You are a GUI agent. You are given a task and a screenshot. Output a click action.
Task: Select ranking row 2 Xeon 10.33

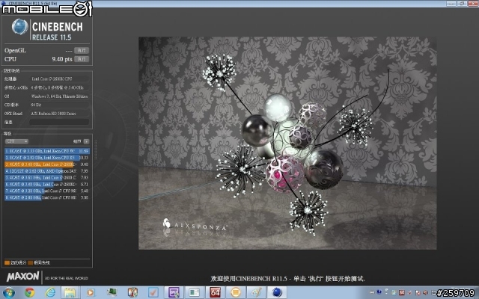pos(47,158)
